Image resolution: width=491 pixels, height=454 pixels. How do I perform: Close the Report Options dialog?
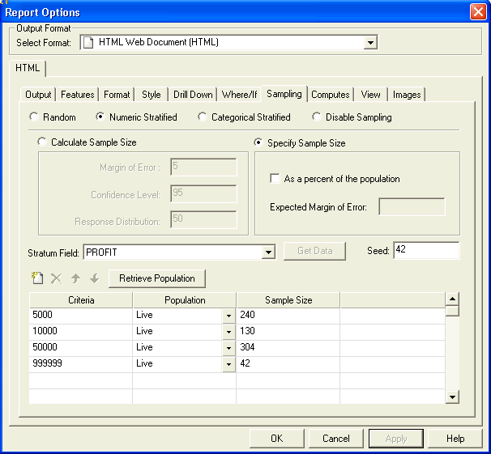click(x=478, y=12)
